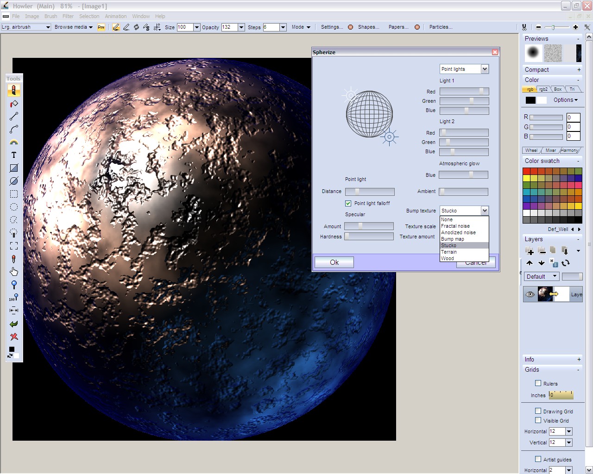Image resolution: width=593 pixels, height=474 pixels.
Task: Click the red X cancel tool icon
Action: 14,337
